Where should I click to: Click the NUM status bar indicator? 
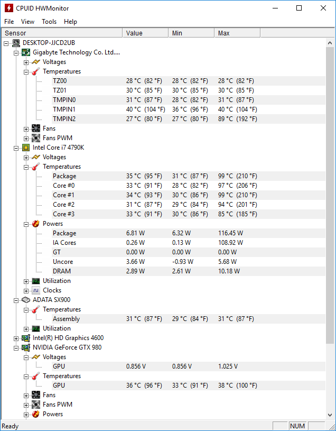pos(297,426)
